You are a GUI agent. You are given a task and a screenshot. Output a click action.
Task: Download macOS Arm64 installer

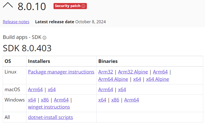point(35,90)
